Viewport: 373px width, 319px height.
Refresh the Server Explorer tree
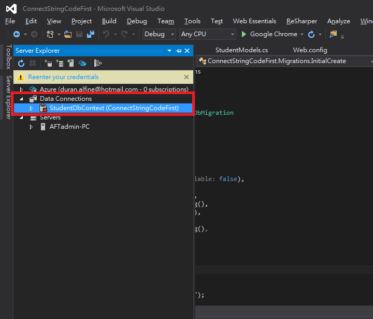(x=21, y=64)
